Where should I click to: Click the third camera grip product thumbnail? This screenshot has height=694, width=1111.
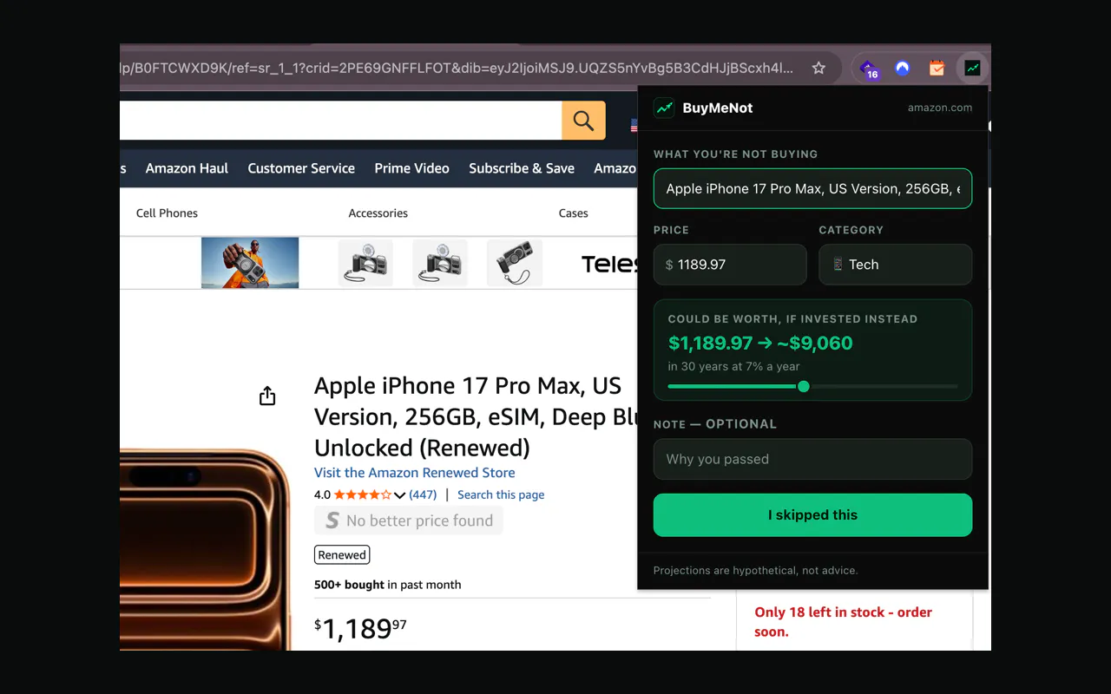(x=515, y=263)
